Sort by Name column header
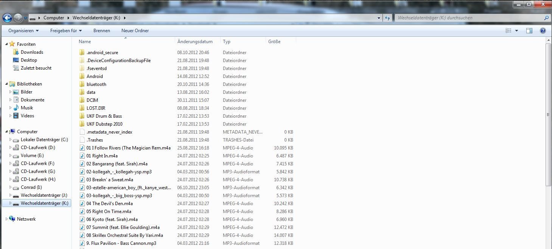Viewport: 552px width, 249px height. 85,42
